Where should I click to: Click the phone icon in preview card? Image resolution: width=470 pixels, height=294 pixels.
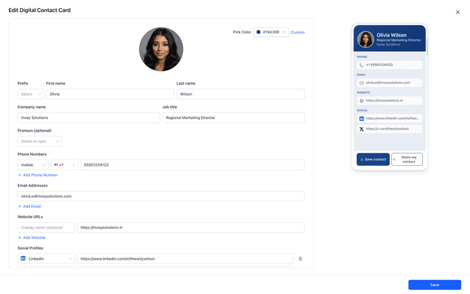tap(362, 65)
